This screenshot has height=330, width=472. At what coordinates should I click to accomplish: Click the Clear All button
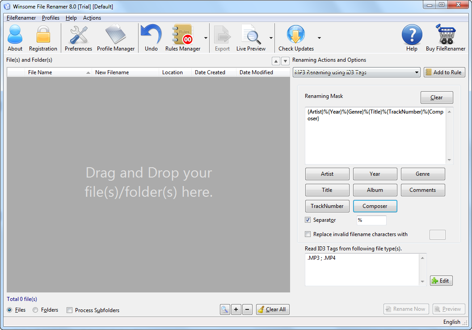273,309
